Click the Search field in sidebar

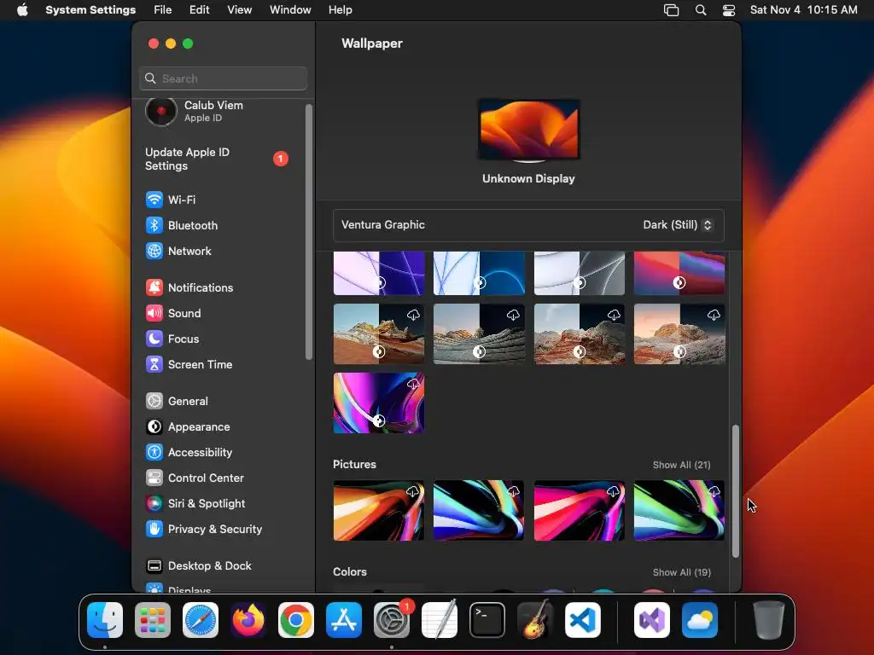(223, 78)
